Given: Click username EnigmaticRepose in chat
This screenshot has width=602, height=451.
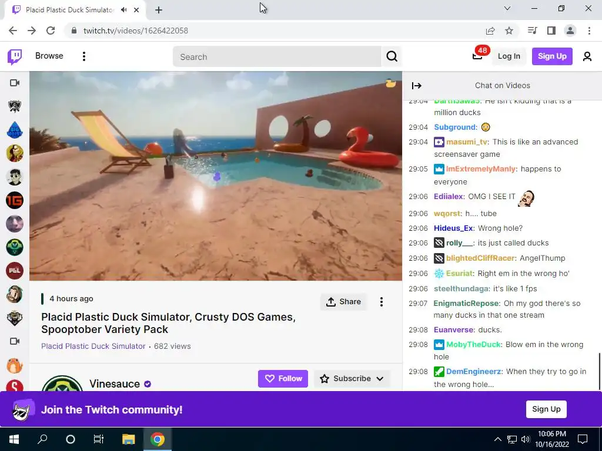Looking at the screenshot, I should tap(466, 304).
